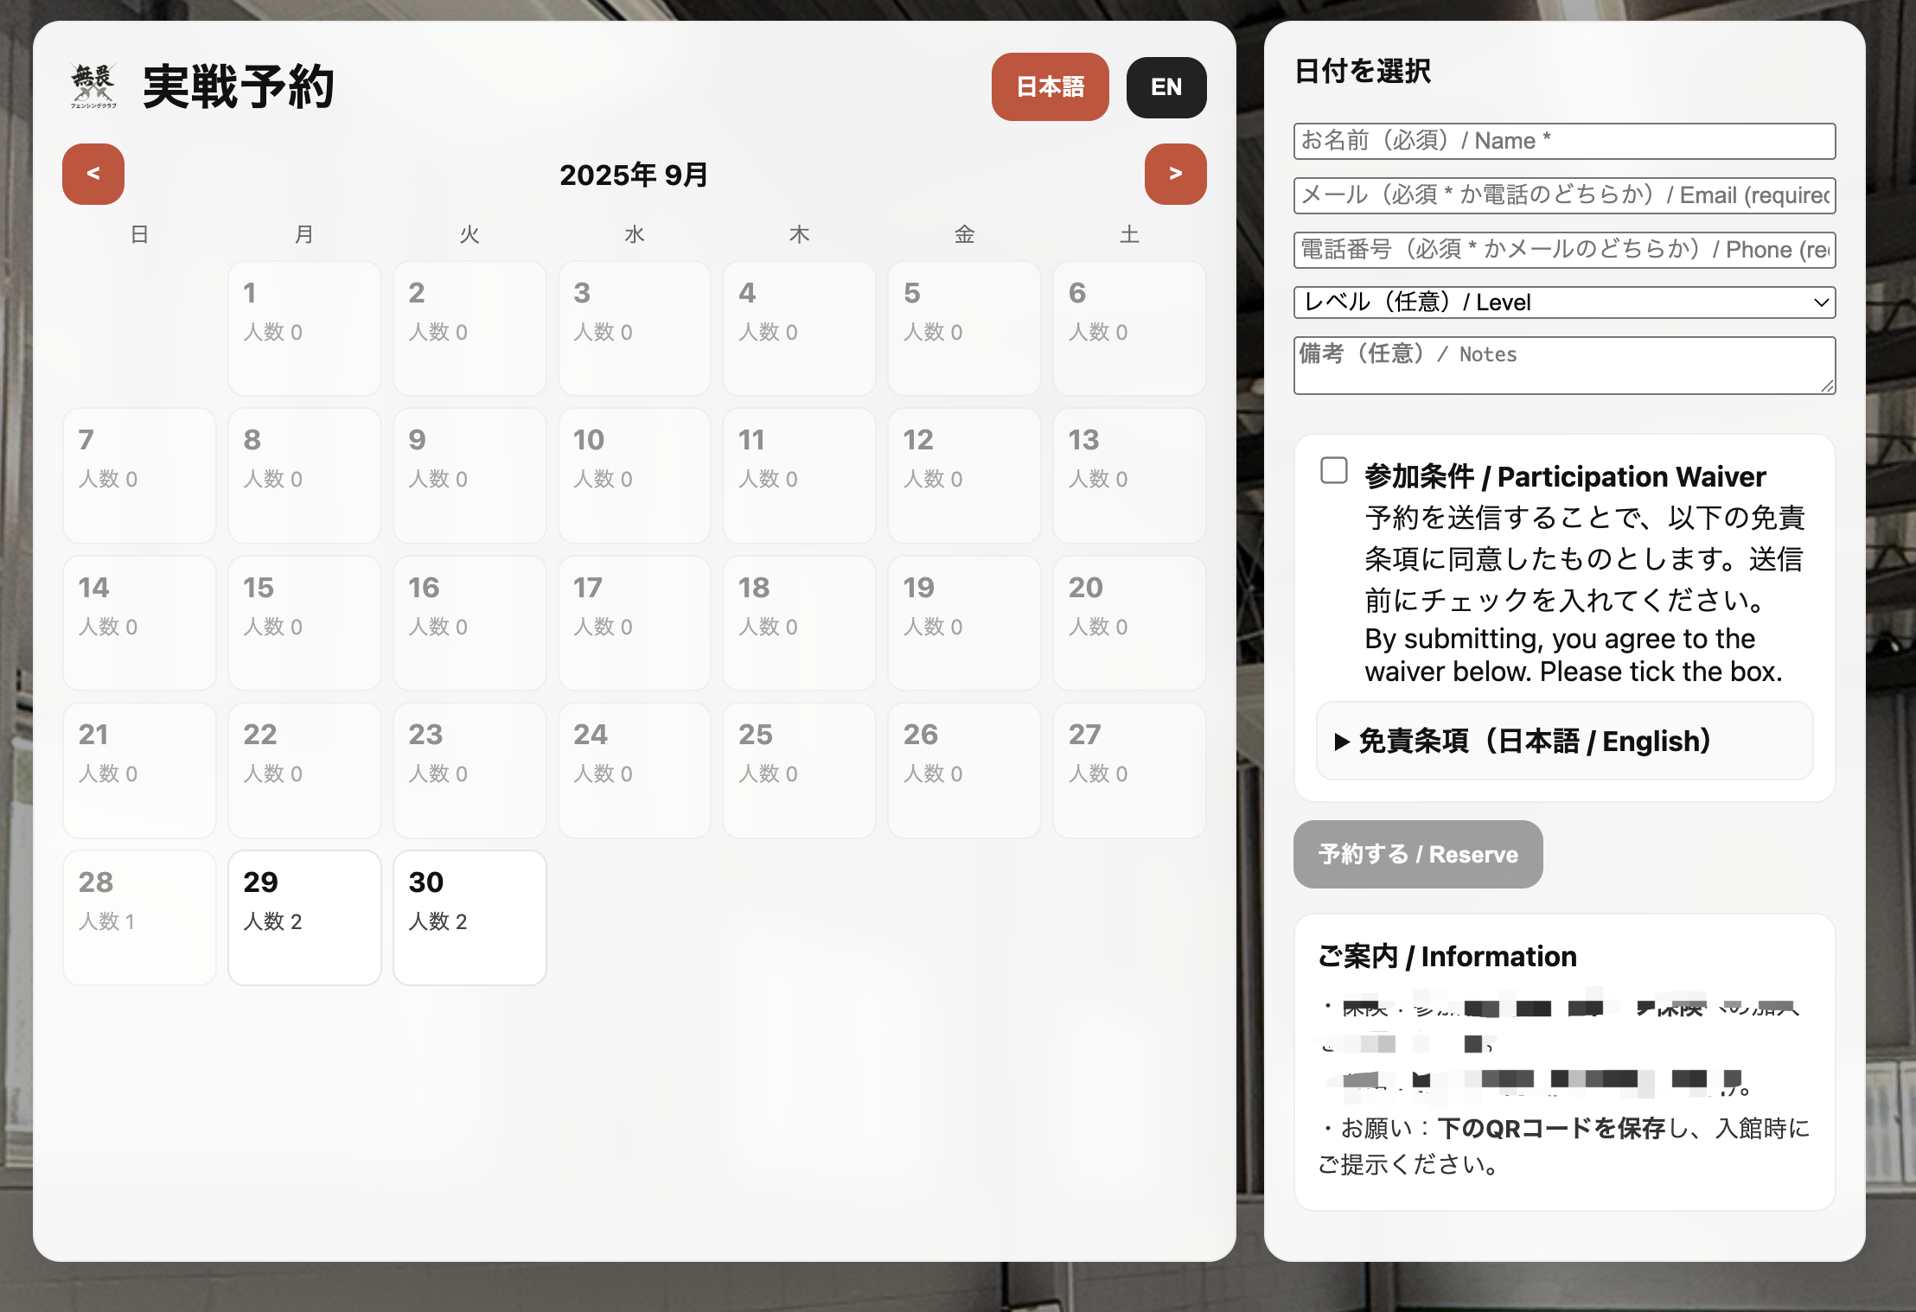Focus the メール / Email input field
This screenshot has height=1312, width=1916.
tap(1563, 195)
